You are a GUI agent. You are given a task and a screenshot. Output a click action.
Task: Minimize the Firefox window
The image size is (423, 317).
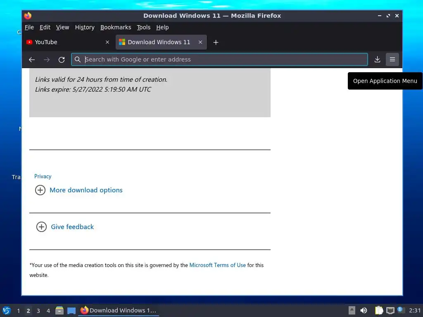click(x=380, y=16)
